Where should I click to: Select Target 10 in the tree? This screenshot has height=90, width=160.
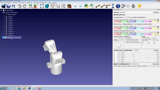tap(11, 35)
